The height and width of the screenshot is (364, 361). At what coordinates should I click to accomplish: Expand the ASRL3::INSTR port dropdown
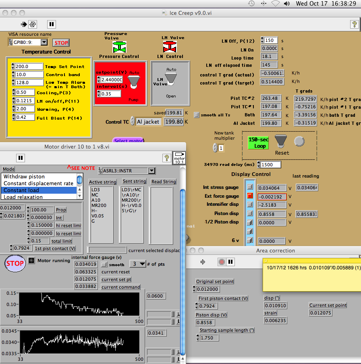(x=151, y=171)
